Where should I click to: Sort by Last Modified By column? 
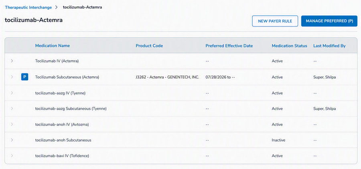pos(329,46)
